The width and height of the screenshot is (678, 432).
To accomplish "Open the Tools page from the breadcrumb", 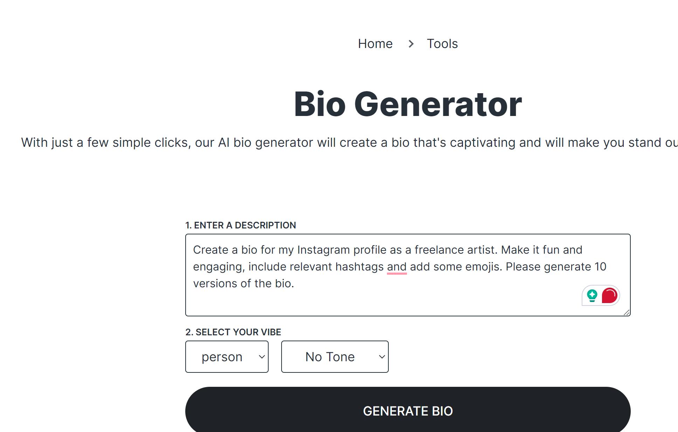I will pyautogui.click(x=442, y=43).
